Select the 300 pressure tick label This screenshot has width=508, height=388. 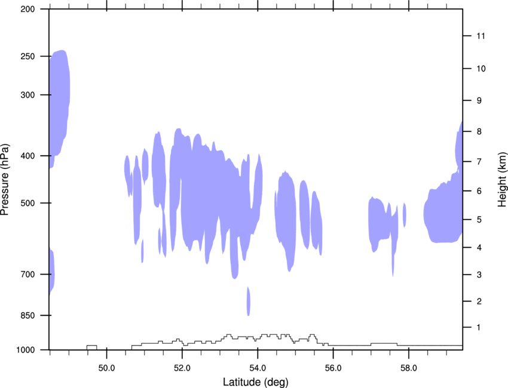tap(27, 95)
